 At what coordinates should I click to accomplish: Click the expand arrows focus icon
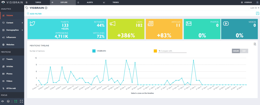[x=21, y=101]
